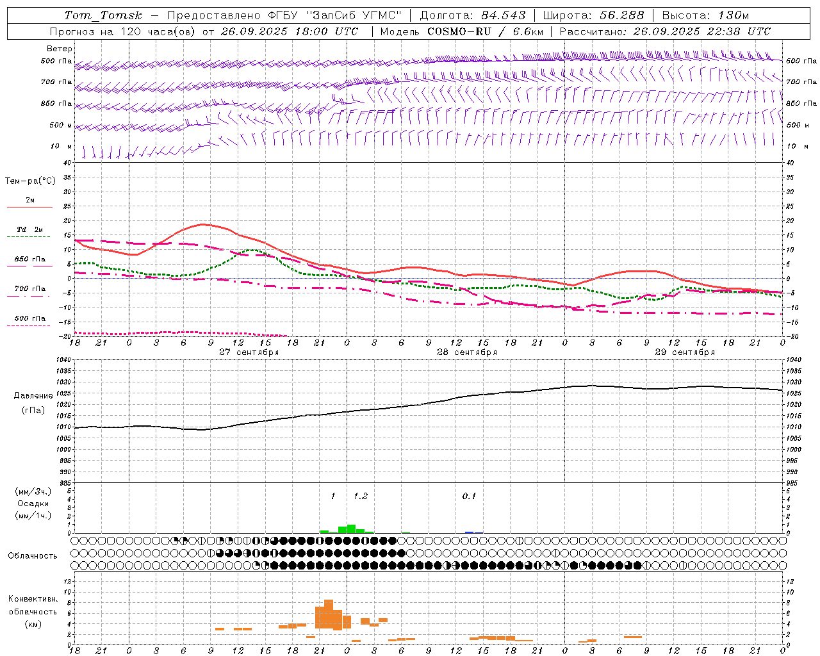Click the "(км)" unit under convective label
820x656 pixels.
coord(33,624)
